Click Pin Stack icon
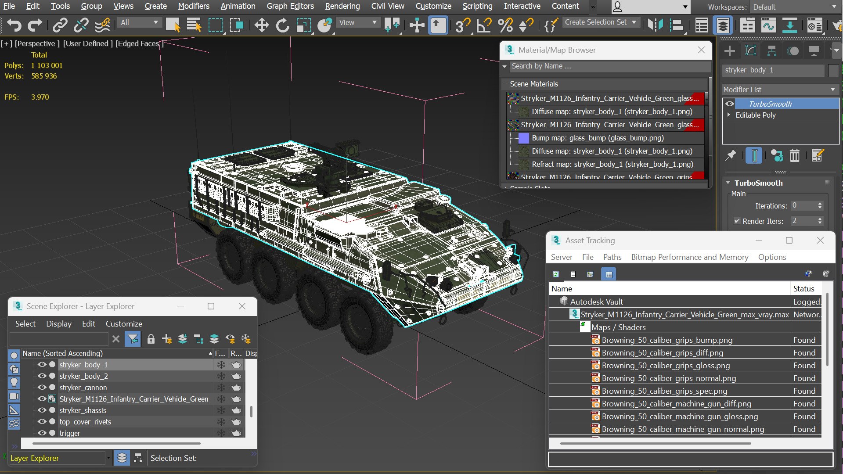Image resolution: width=843 pixels, height=474 pixels. coord(731,155)
